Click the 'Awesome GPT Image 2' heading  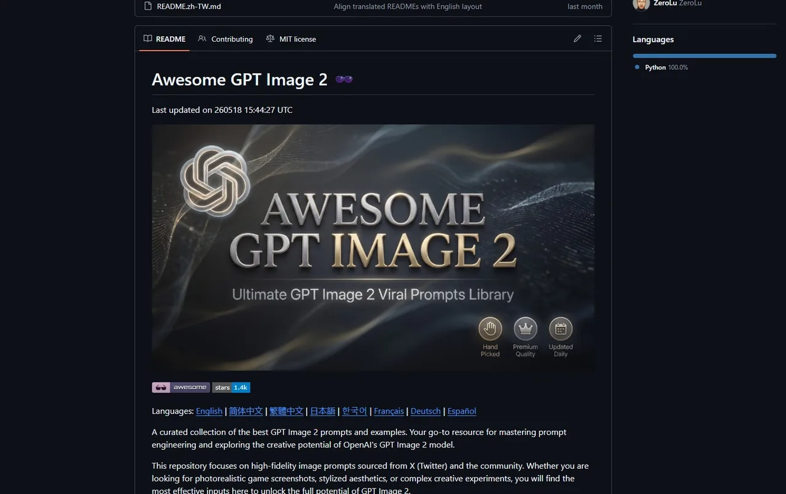(239, 80)
